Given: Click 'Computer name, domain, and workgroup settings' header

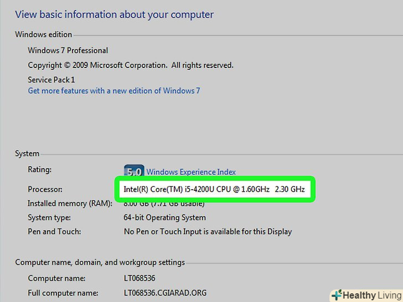Looking at the screenshot, I should click(100, 262).
